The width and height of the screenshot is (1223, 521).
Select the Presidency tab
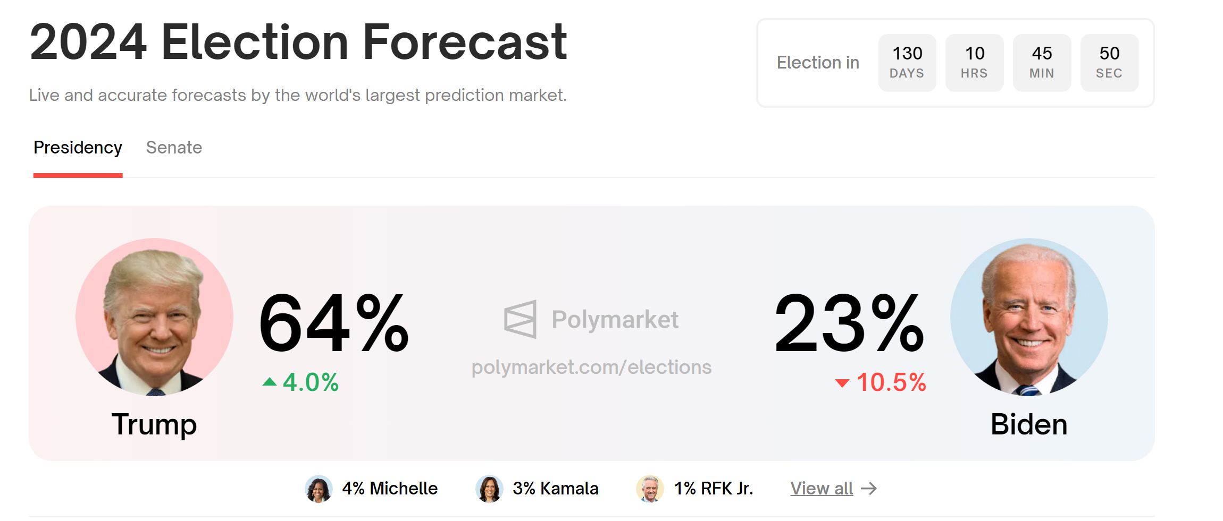coord(78,148)
